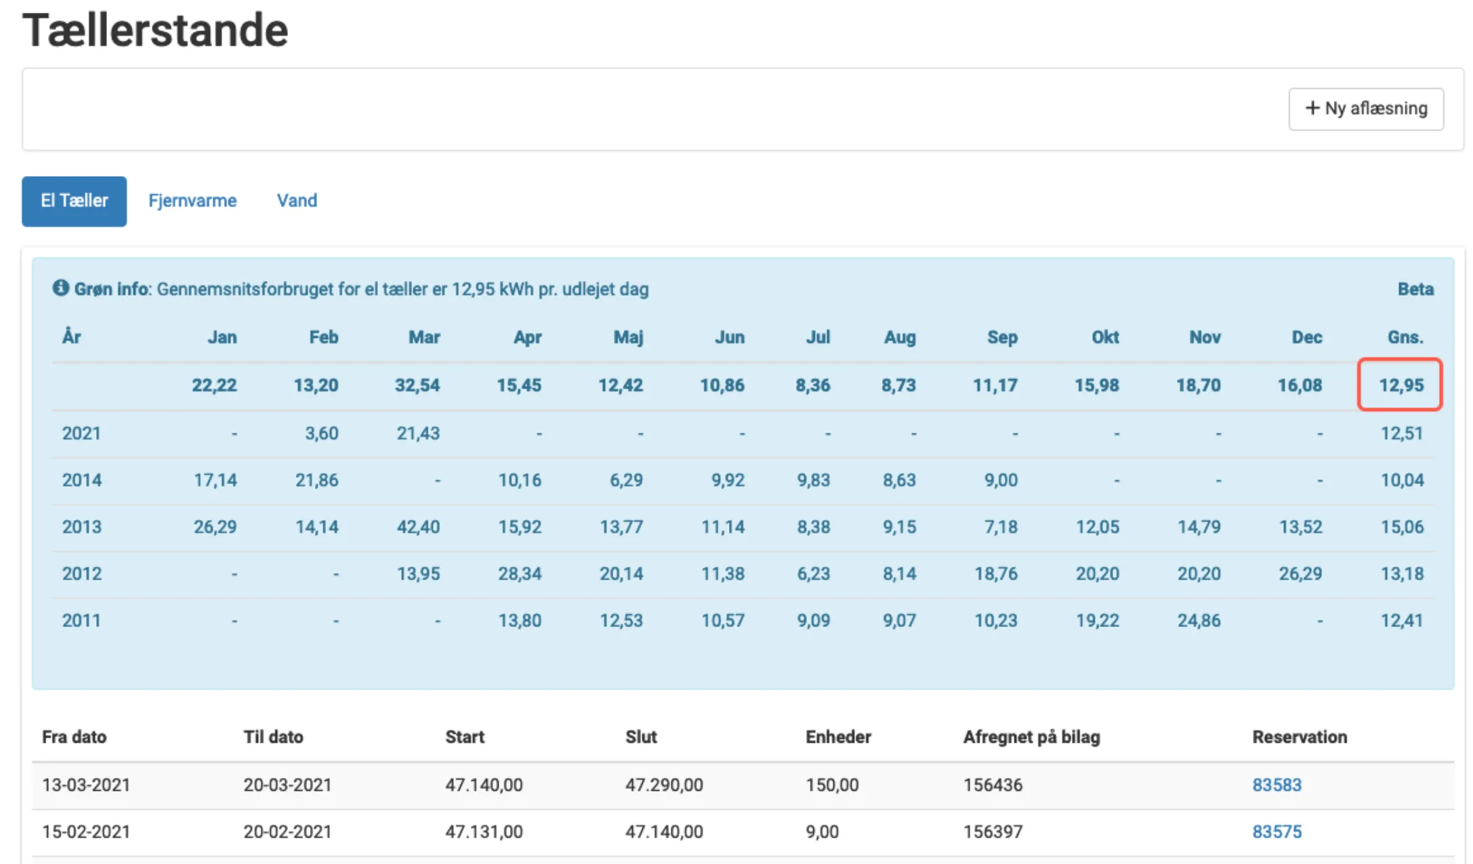Screen dimensions: 1473x864
Task: Click the 156436 bilag number cell
Action: click(x=993, y=785)
